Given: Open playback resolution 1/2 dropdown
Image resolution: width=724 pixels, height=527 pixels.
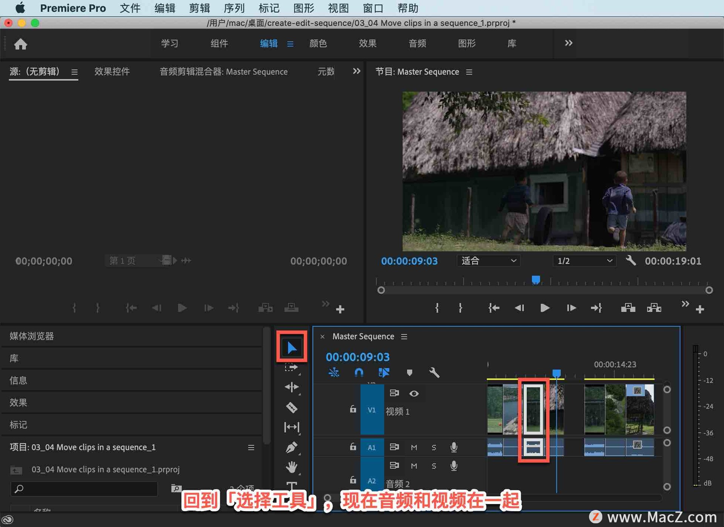Looking at the screenshot, I should [584, 261].
